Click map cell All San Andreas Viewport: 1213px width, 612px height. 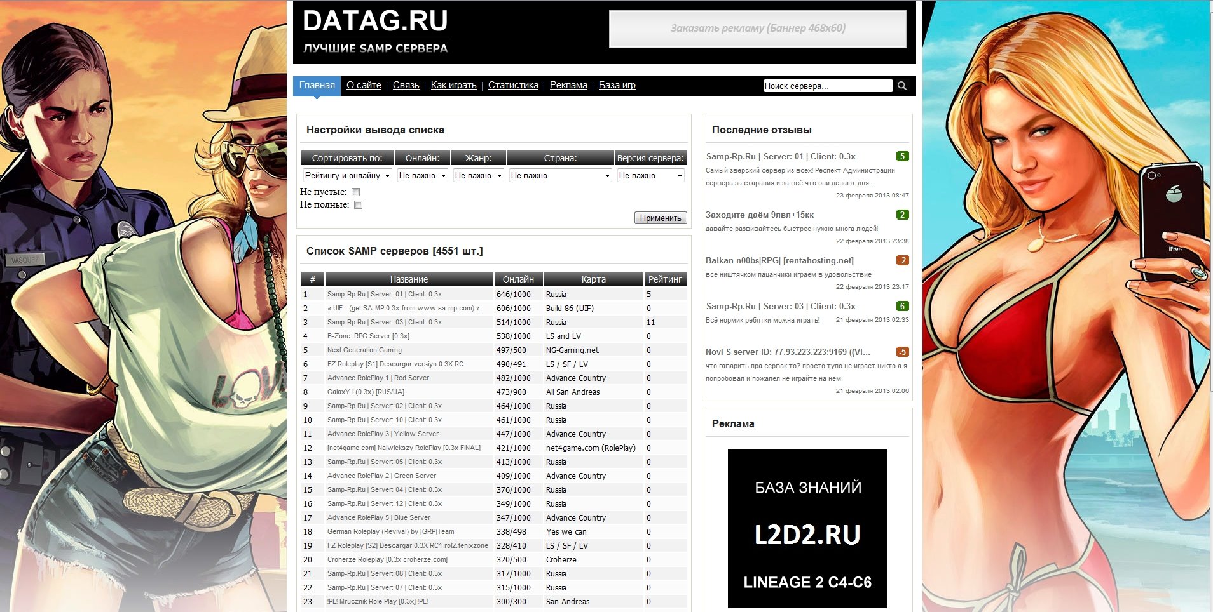(x=573, y=392)
